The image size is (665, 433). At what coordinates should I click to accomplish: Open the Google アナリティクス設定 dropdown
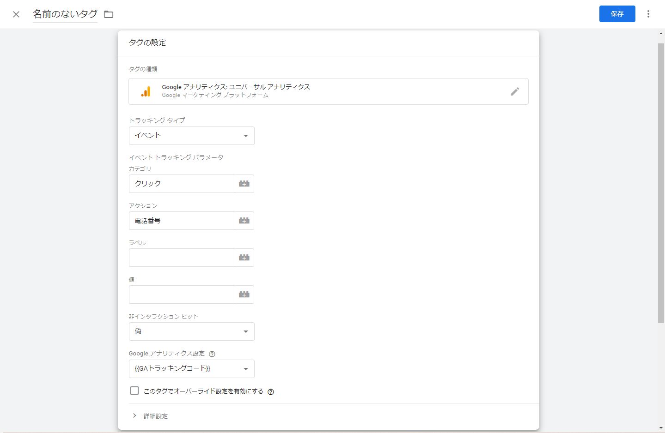[192, 369]
